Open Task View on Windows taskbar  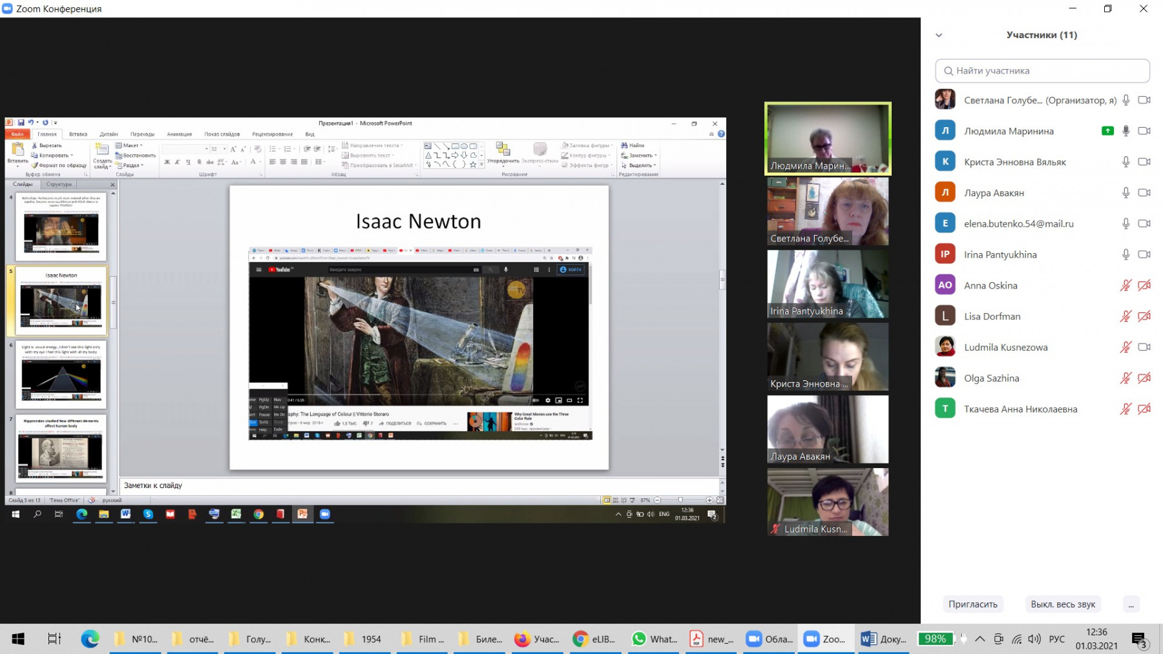(x=54, y=639)
